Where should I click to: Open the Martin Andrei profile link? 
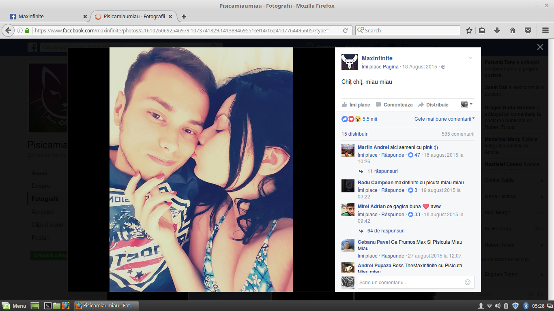pos(373,147)
